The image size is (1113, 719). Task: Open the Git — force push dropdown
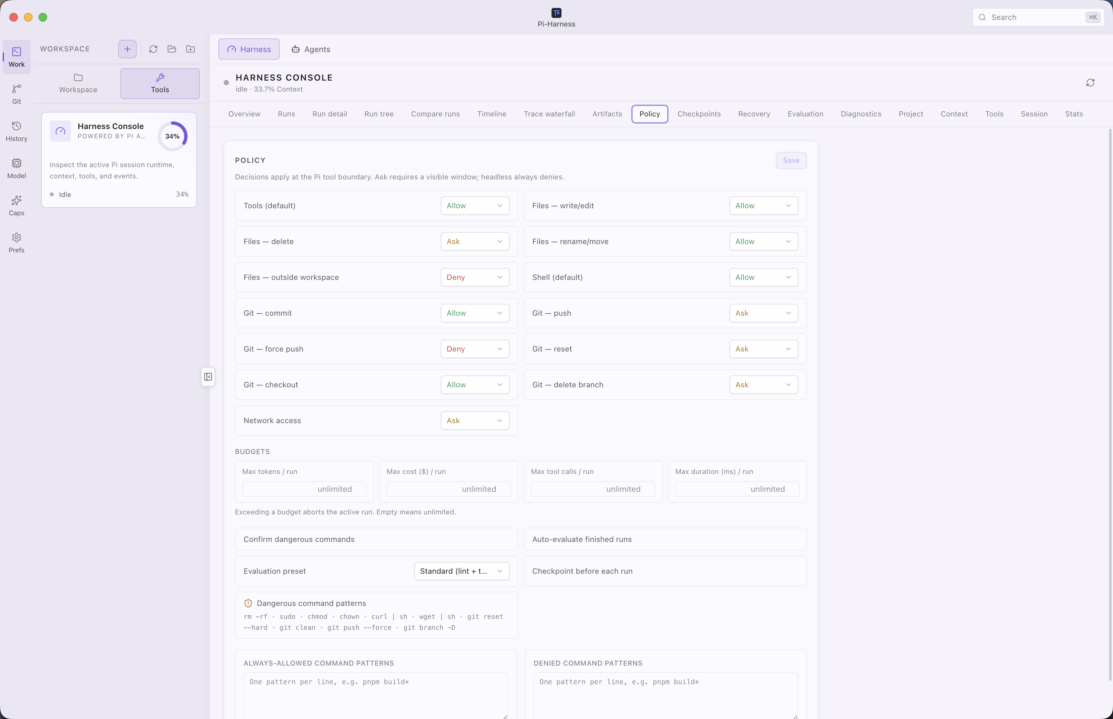(x=475, y=349)
